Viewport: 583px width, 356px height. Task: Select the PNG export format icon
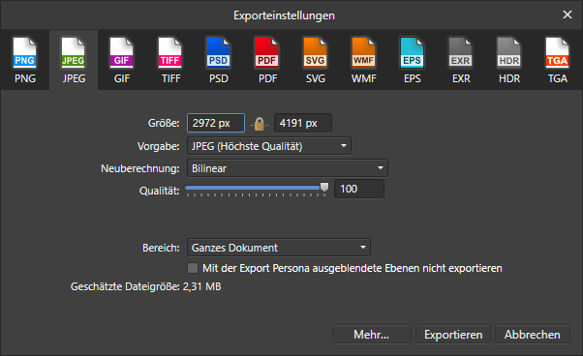tap(25, 60)
